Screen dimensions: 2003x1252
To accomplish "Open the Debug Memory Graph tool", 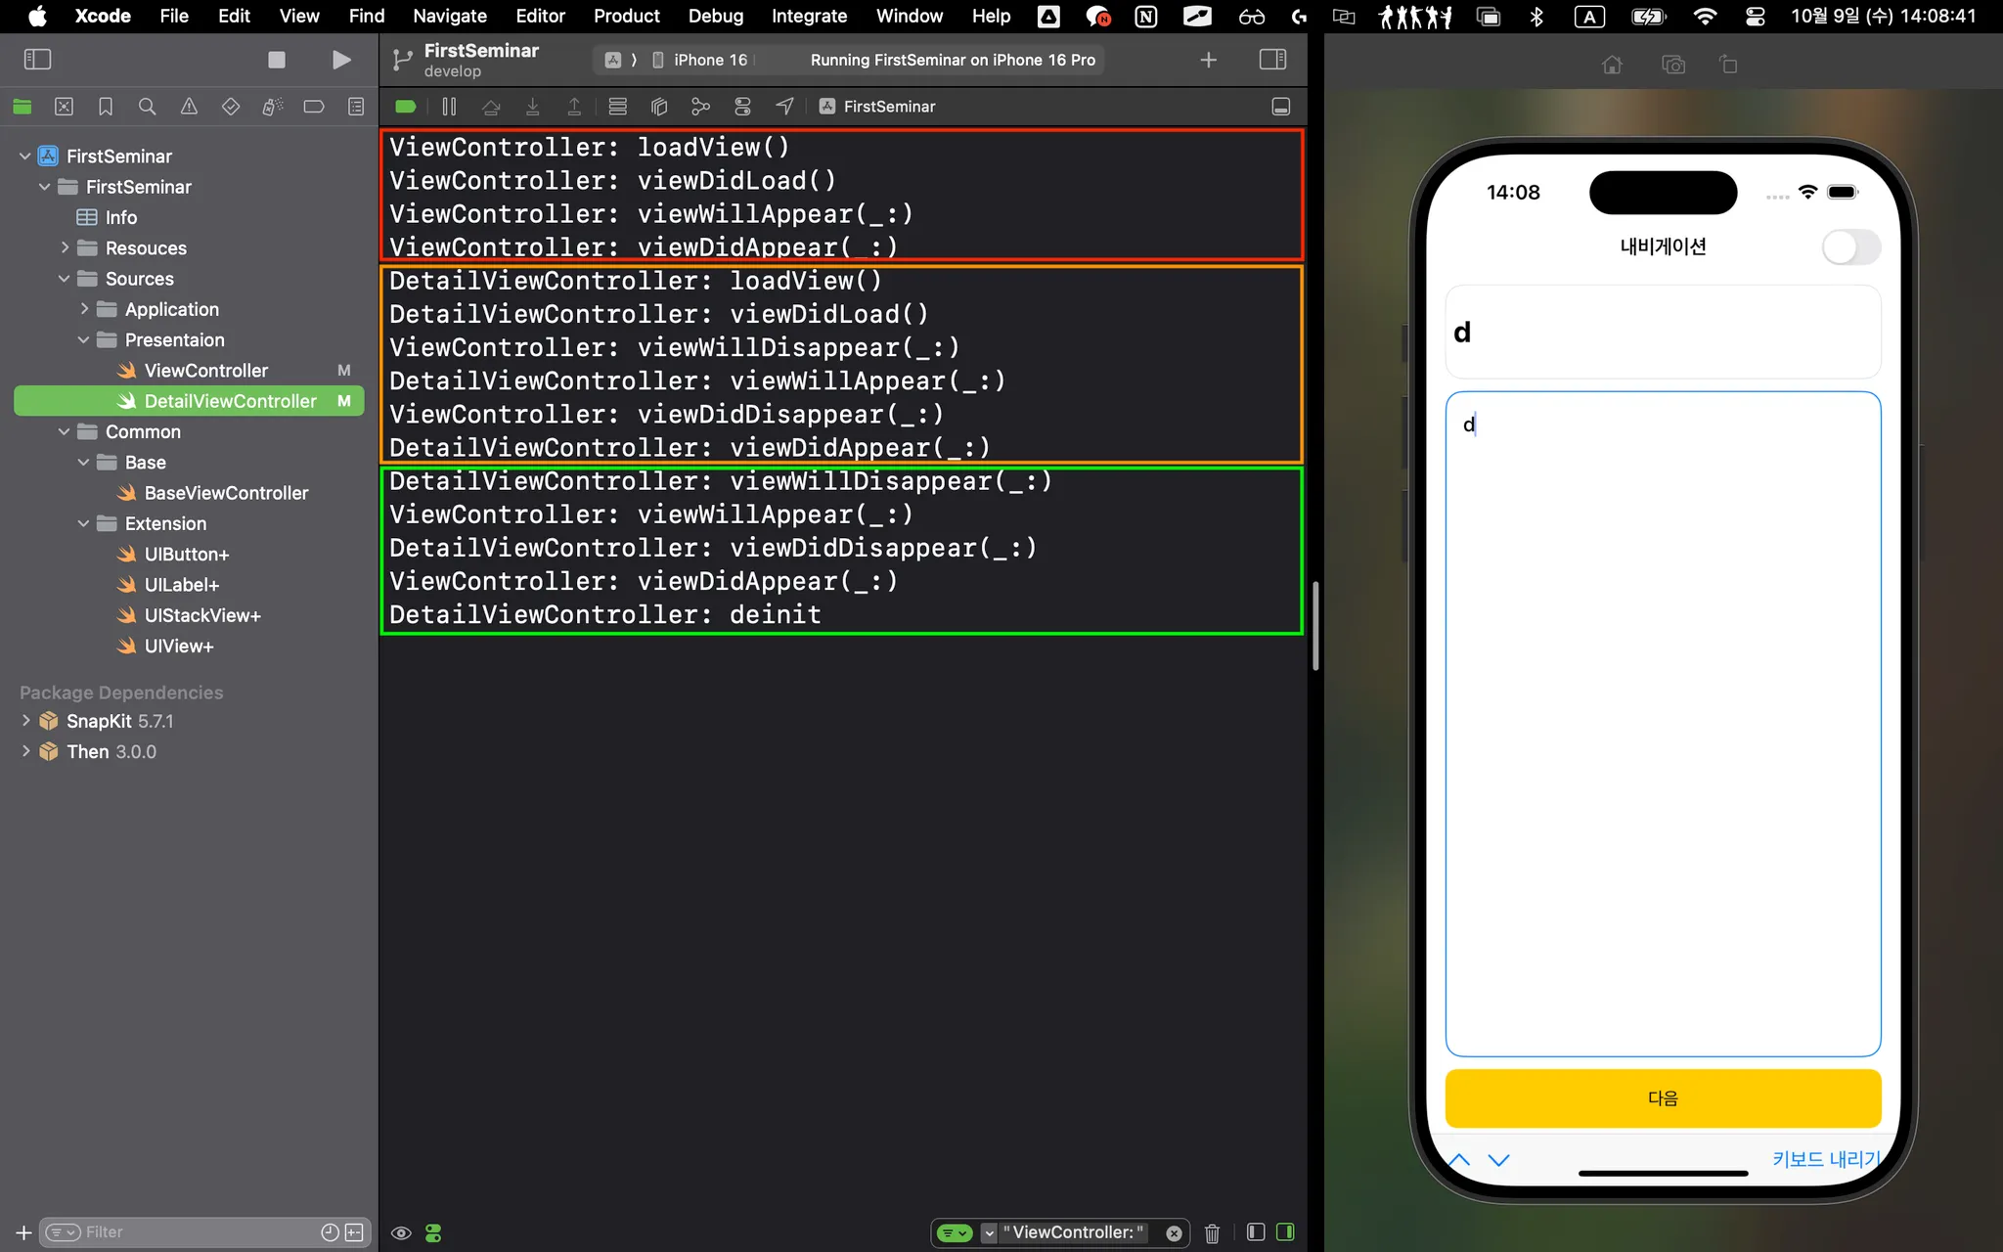I will tap(700, 107).
